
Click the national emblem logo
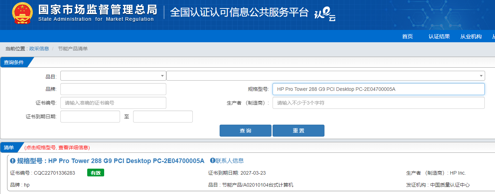[x=22, y=13]
